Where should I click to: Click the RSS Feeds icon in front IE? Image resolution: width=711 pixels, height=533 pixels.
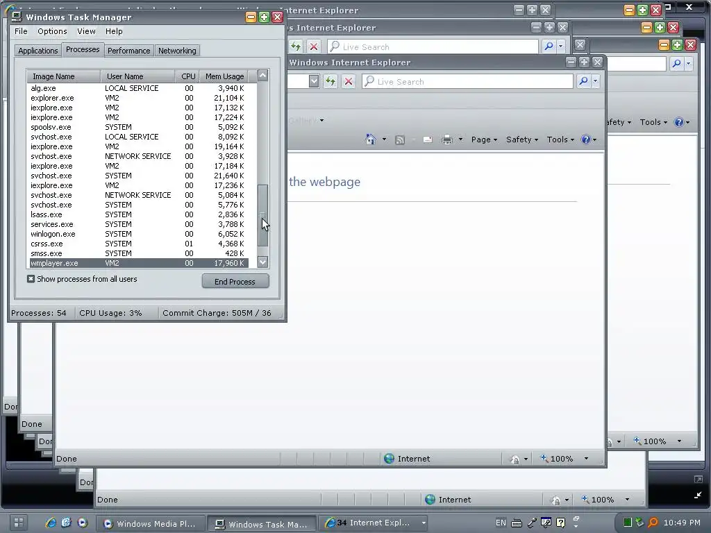point(400,140)
